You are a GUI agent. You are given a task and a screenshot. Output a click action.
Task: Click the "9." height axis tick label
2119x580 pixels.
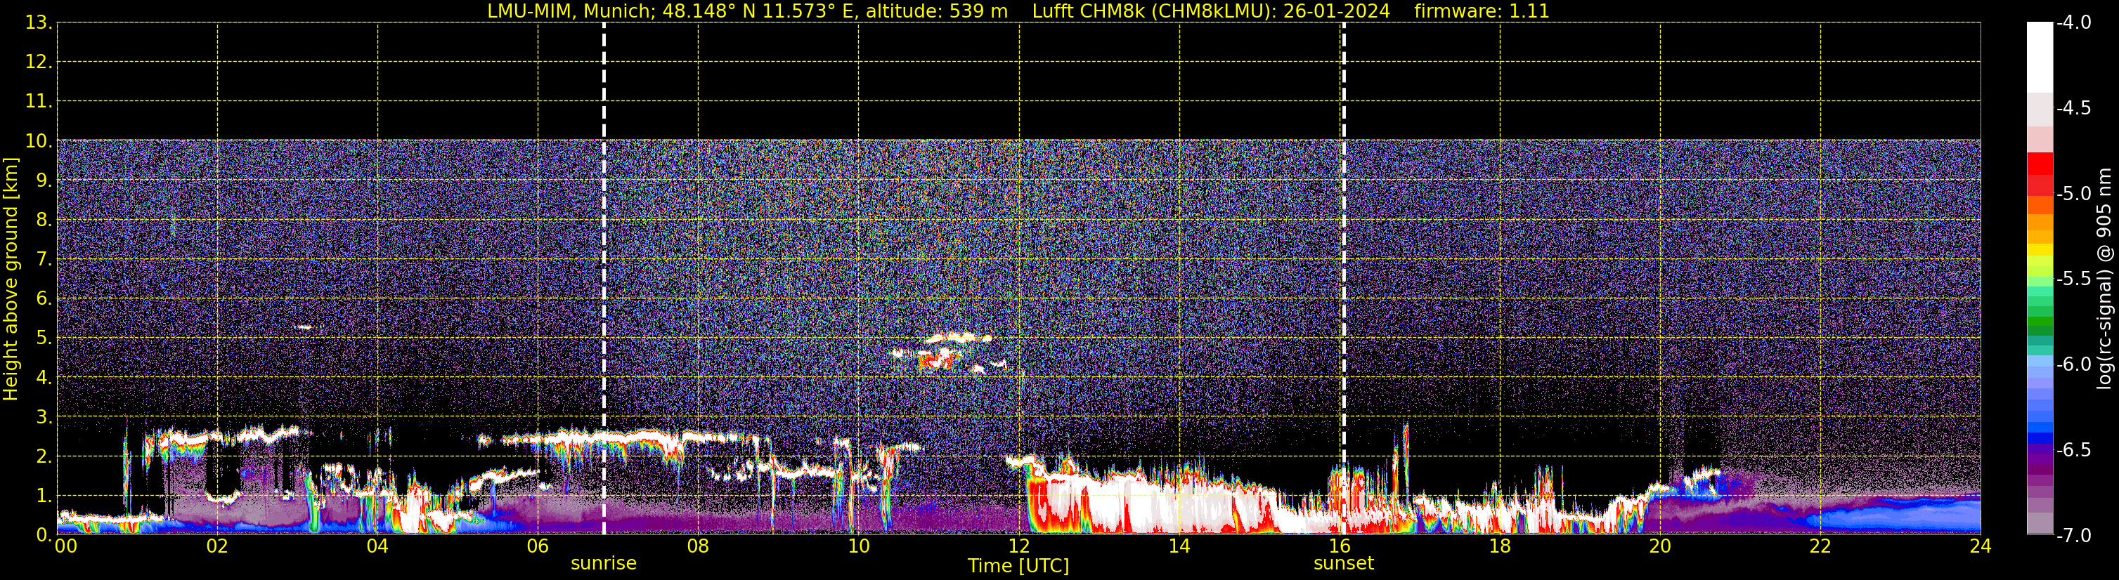click(44, 180)
